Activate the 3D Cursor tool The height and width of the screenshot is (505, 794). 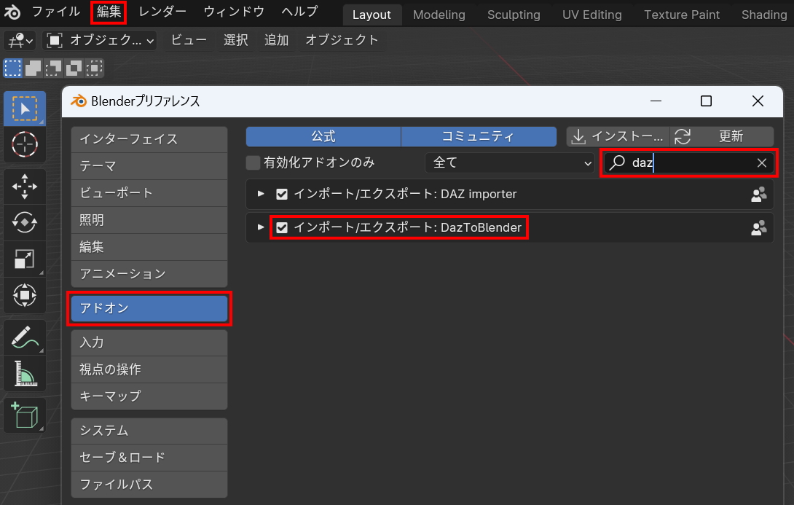point(24,145)
